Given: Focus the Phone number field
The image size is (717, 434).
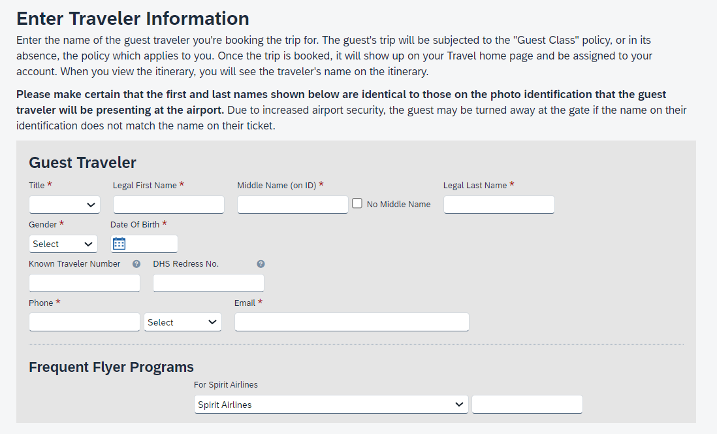Looking at the screenshot, I should tap(84, 322).
